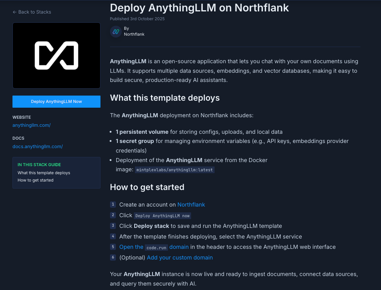This screenshot has height=290, width=381.
Task: Click the 'IN THIS STACK GUIDE' header
Action: coord(39,165)
